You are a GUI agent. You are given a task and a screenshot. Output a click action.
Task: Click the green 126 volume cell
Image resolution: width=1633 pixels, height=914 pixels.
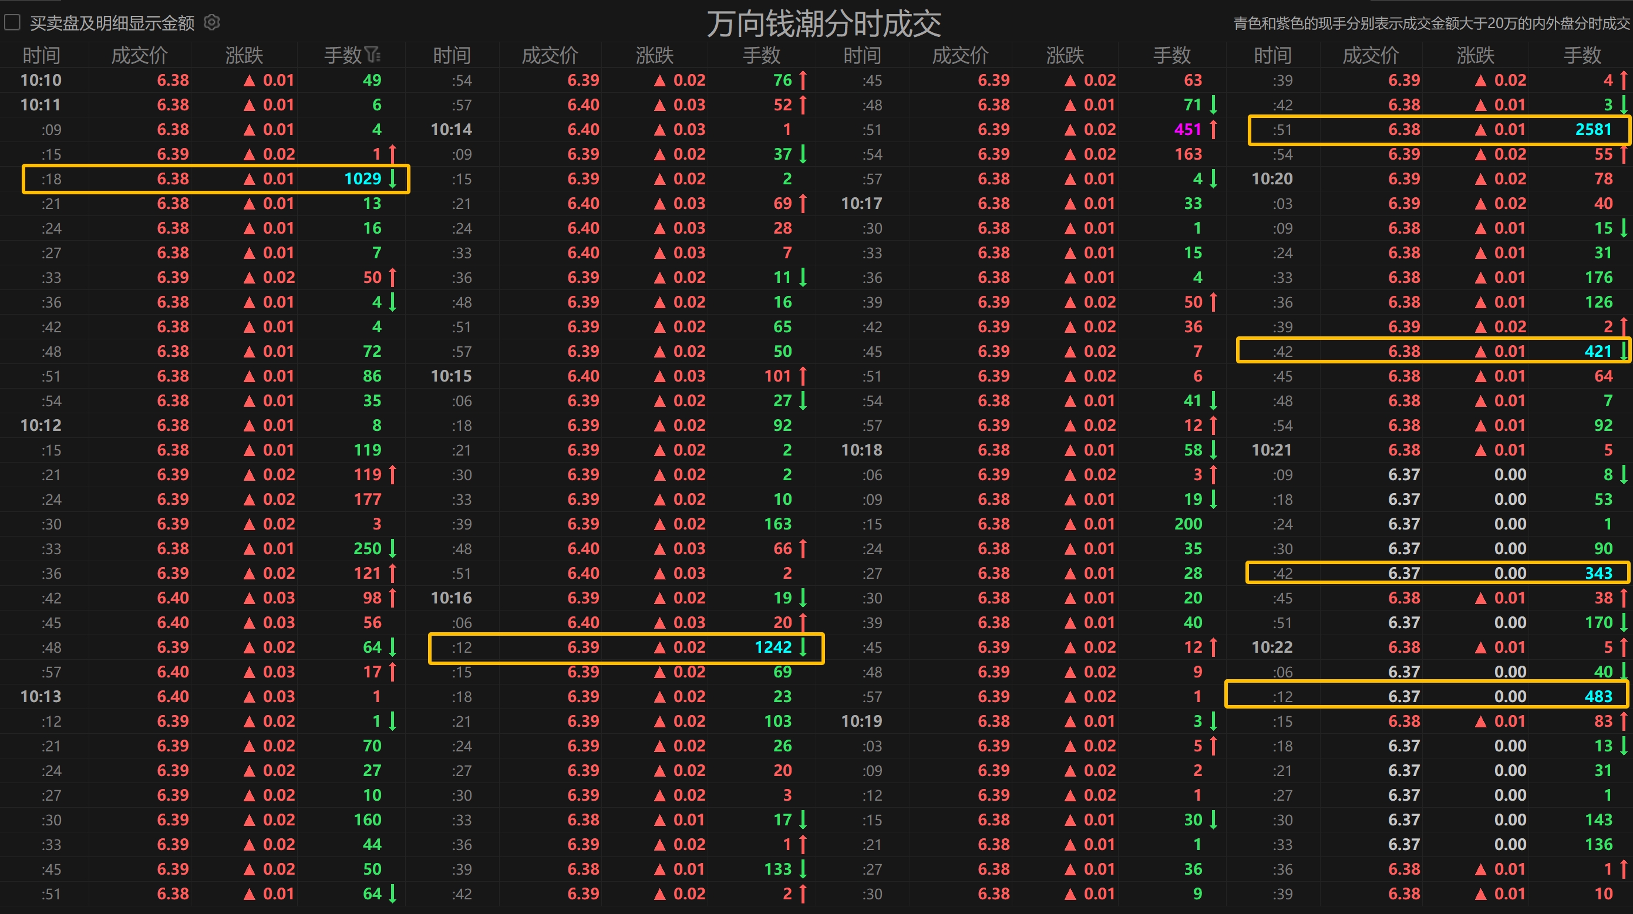1598,302
